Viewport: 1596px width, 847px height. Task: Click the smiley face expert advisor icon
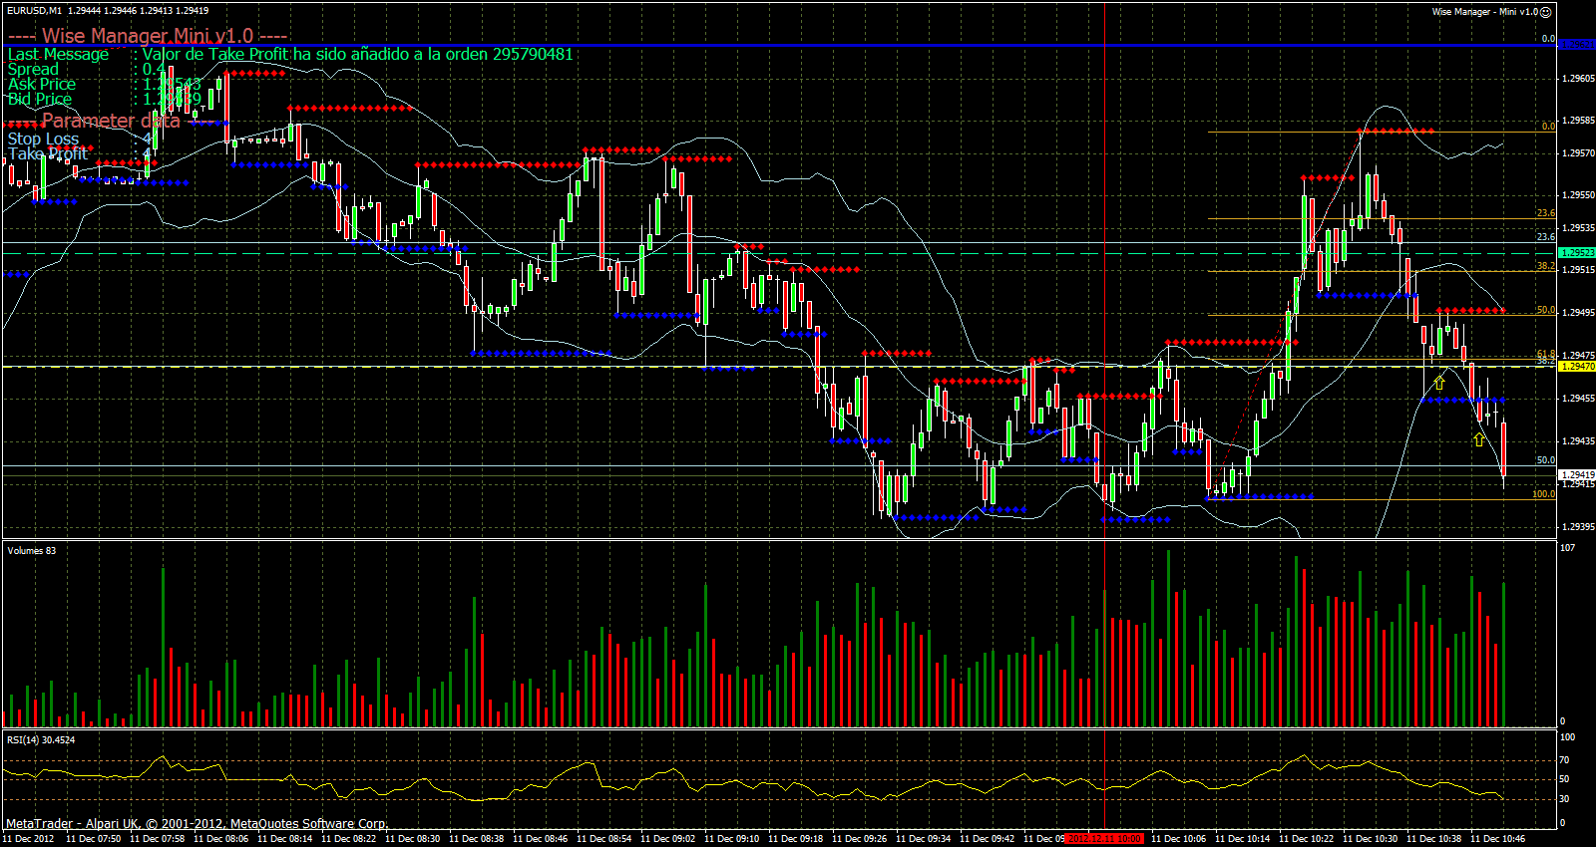click(1546, 12)
